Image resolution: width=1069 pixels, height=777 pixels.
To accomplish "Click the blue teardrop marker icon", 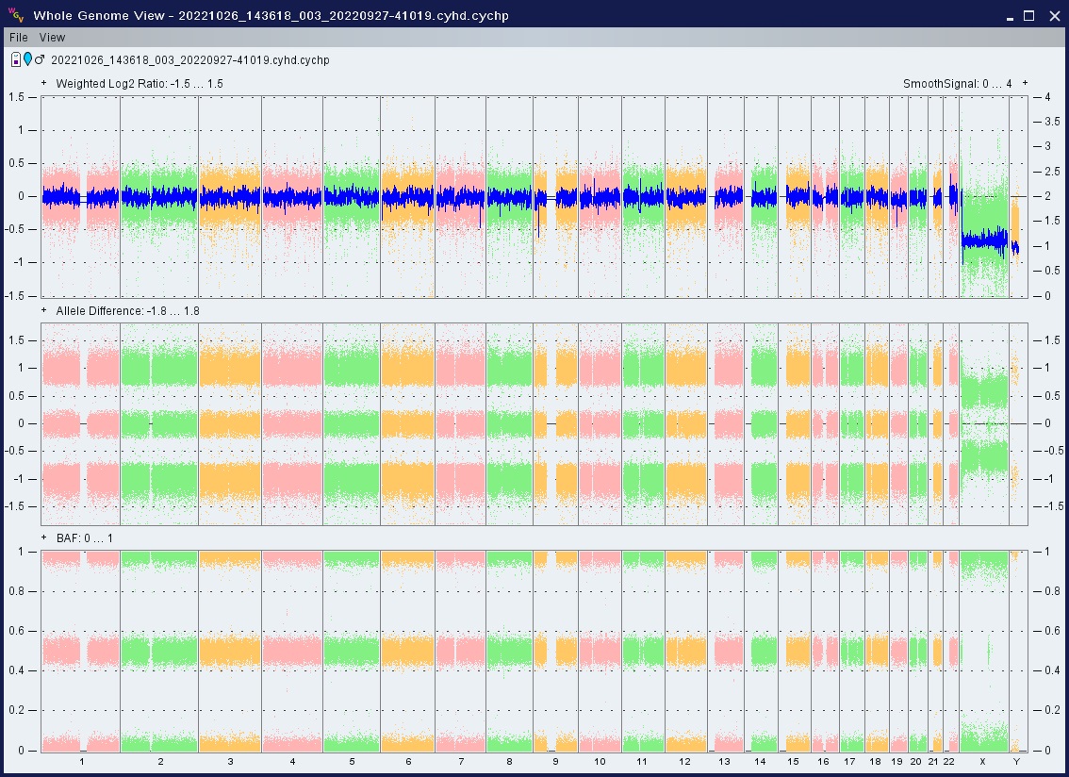I will (27, 60).
